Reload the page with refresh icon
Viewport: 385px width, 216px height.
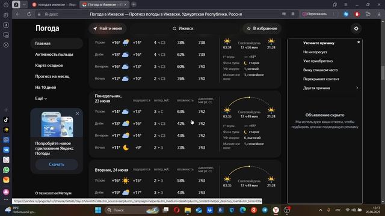click(x=29, y=14)
